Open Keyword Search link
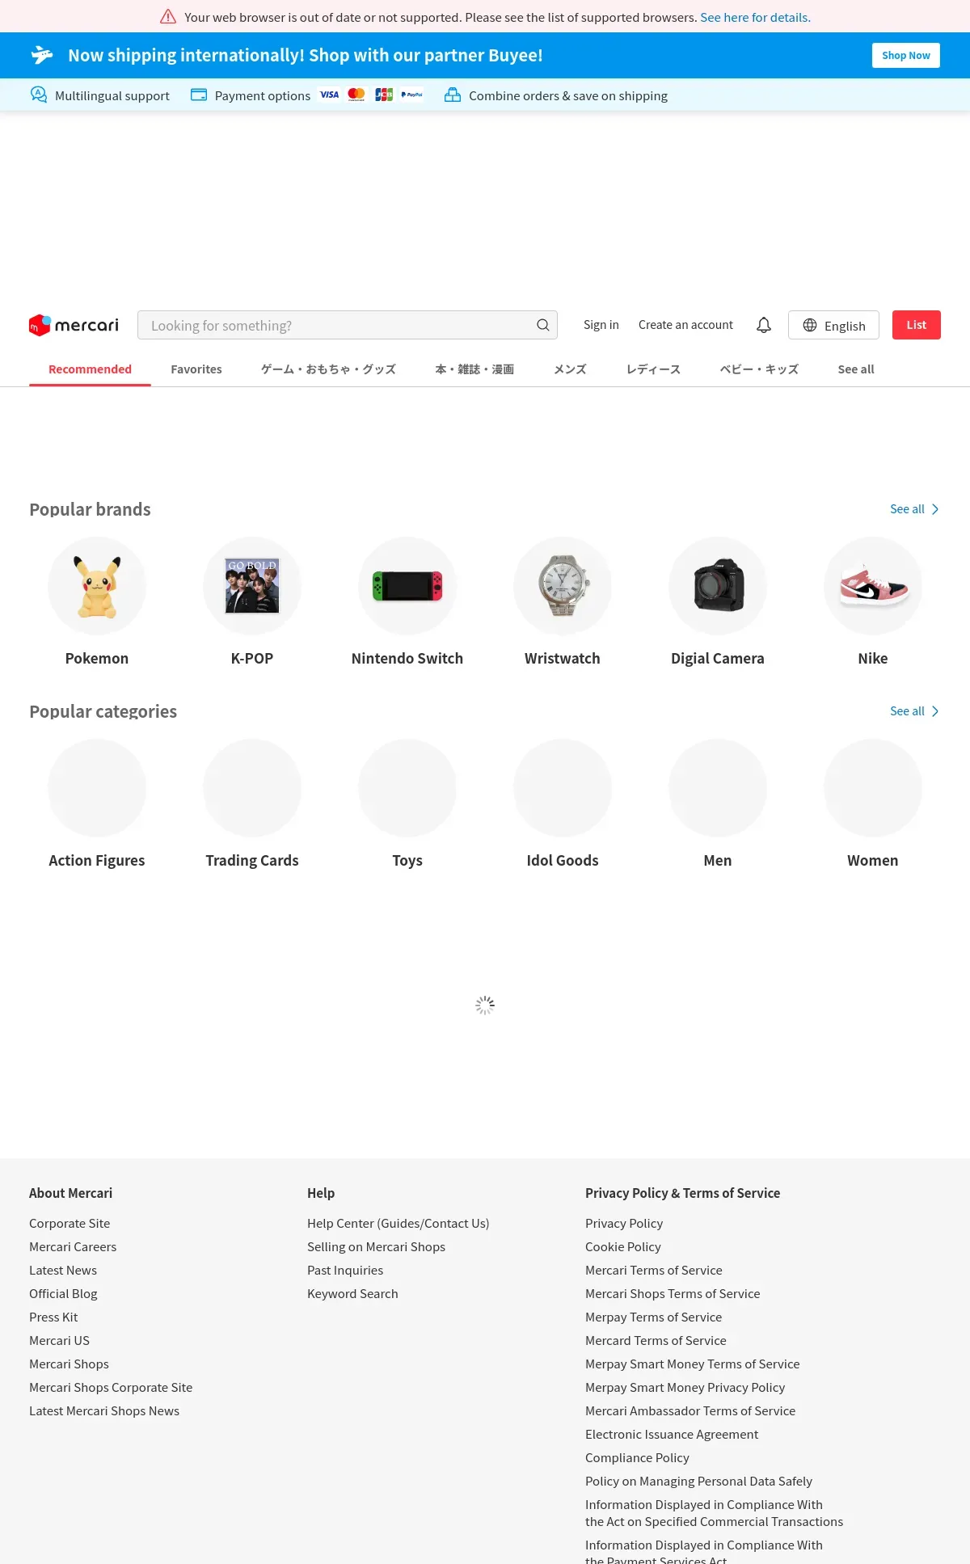Screen dimensions: 970x1564 pyautogui.click(x=352, y=1294)
